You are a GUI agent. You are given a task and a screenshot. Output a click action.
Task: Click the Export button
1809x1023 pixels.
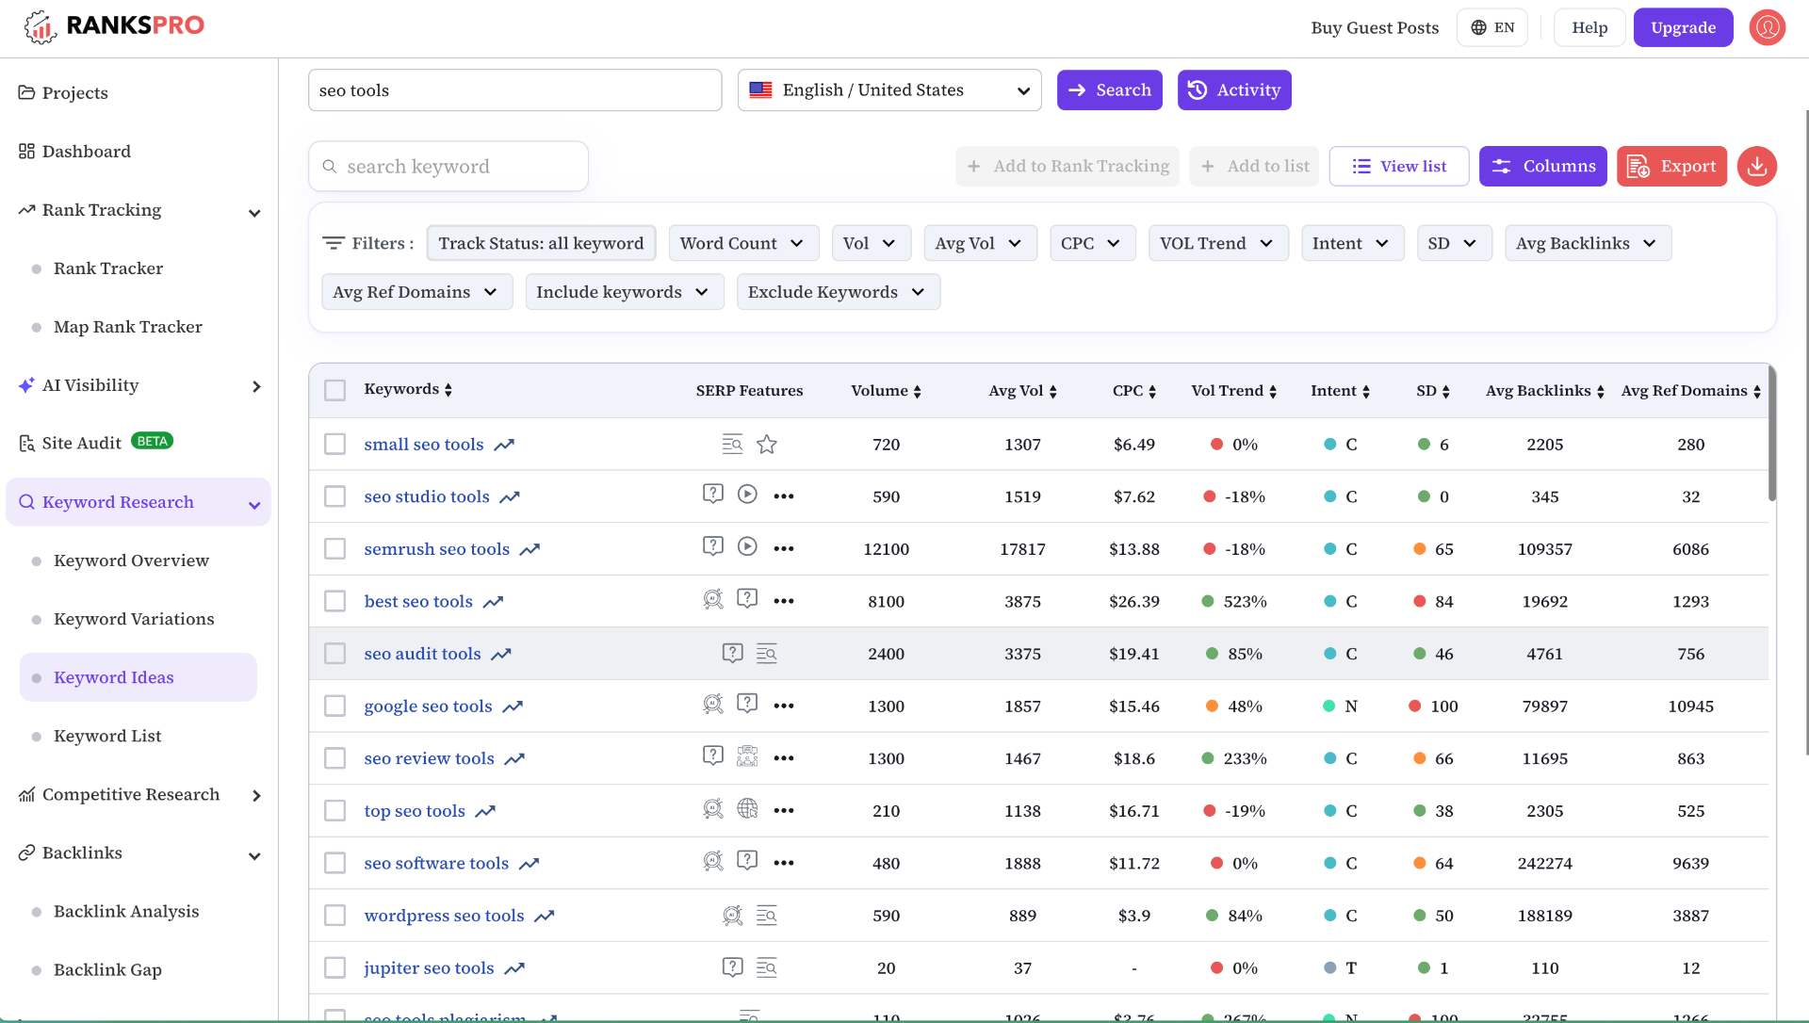coord(1672,166)
